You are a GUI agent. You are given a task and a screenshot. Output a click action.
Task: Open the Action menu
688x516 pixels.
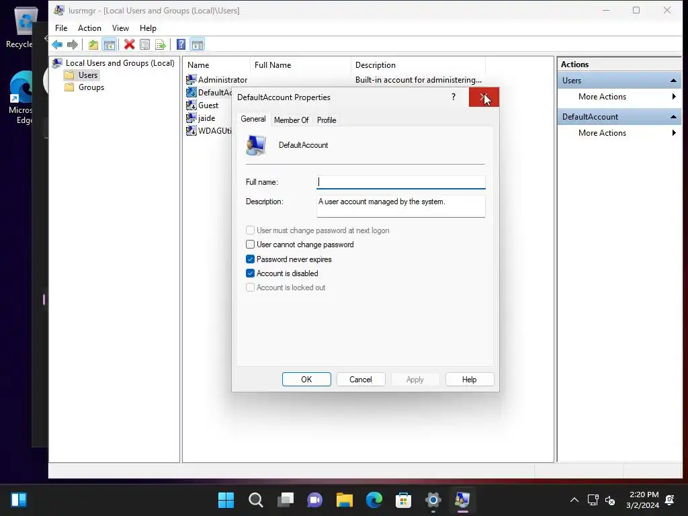click(89, 28)
